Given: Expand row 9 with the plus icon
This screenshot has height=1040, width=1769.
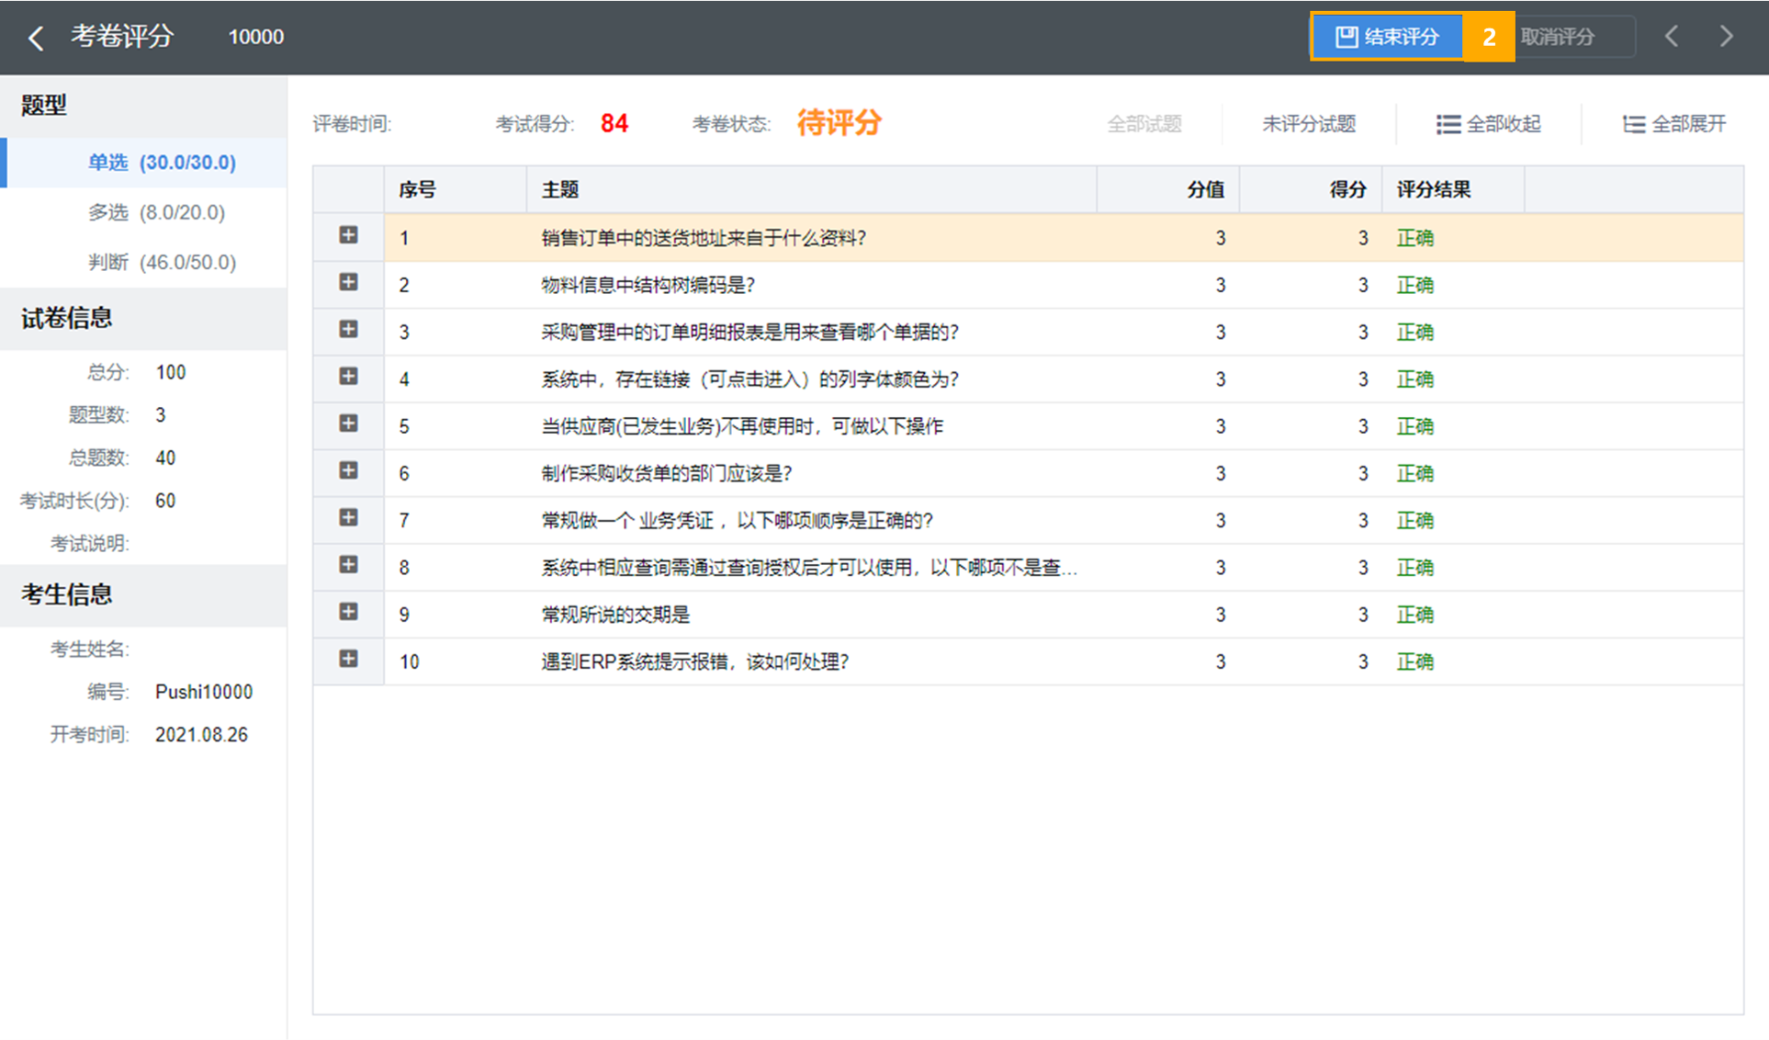Looking at the screenshot, I should [348, 611].
